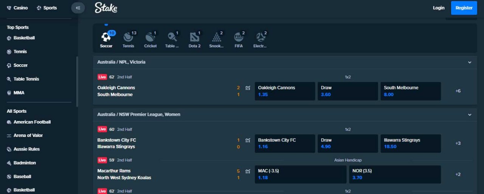The width and height of the screenshot is (484, 194).
Task: Open Table Tennis in Top Sports sidebar
Action: 23,79
